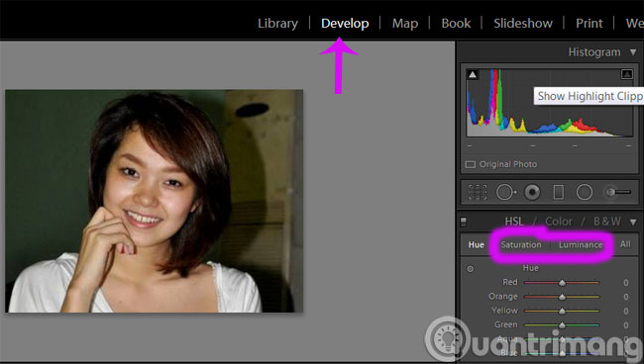Screen dimensions: 644x364
Task: Click the Red hue value field
Action: point(625,283)
